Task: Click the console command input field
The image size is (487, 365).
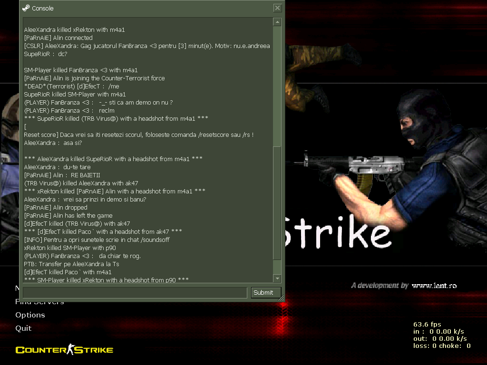Action: pos(135,293)
